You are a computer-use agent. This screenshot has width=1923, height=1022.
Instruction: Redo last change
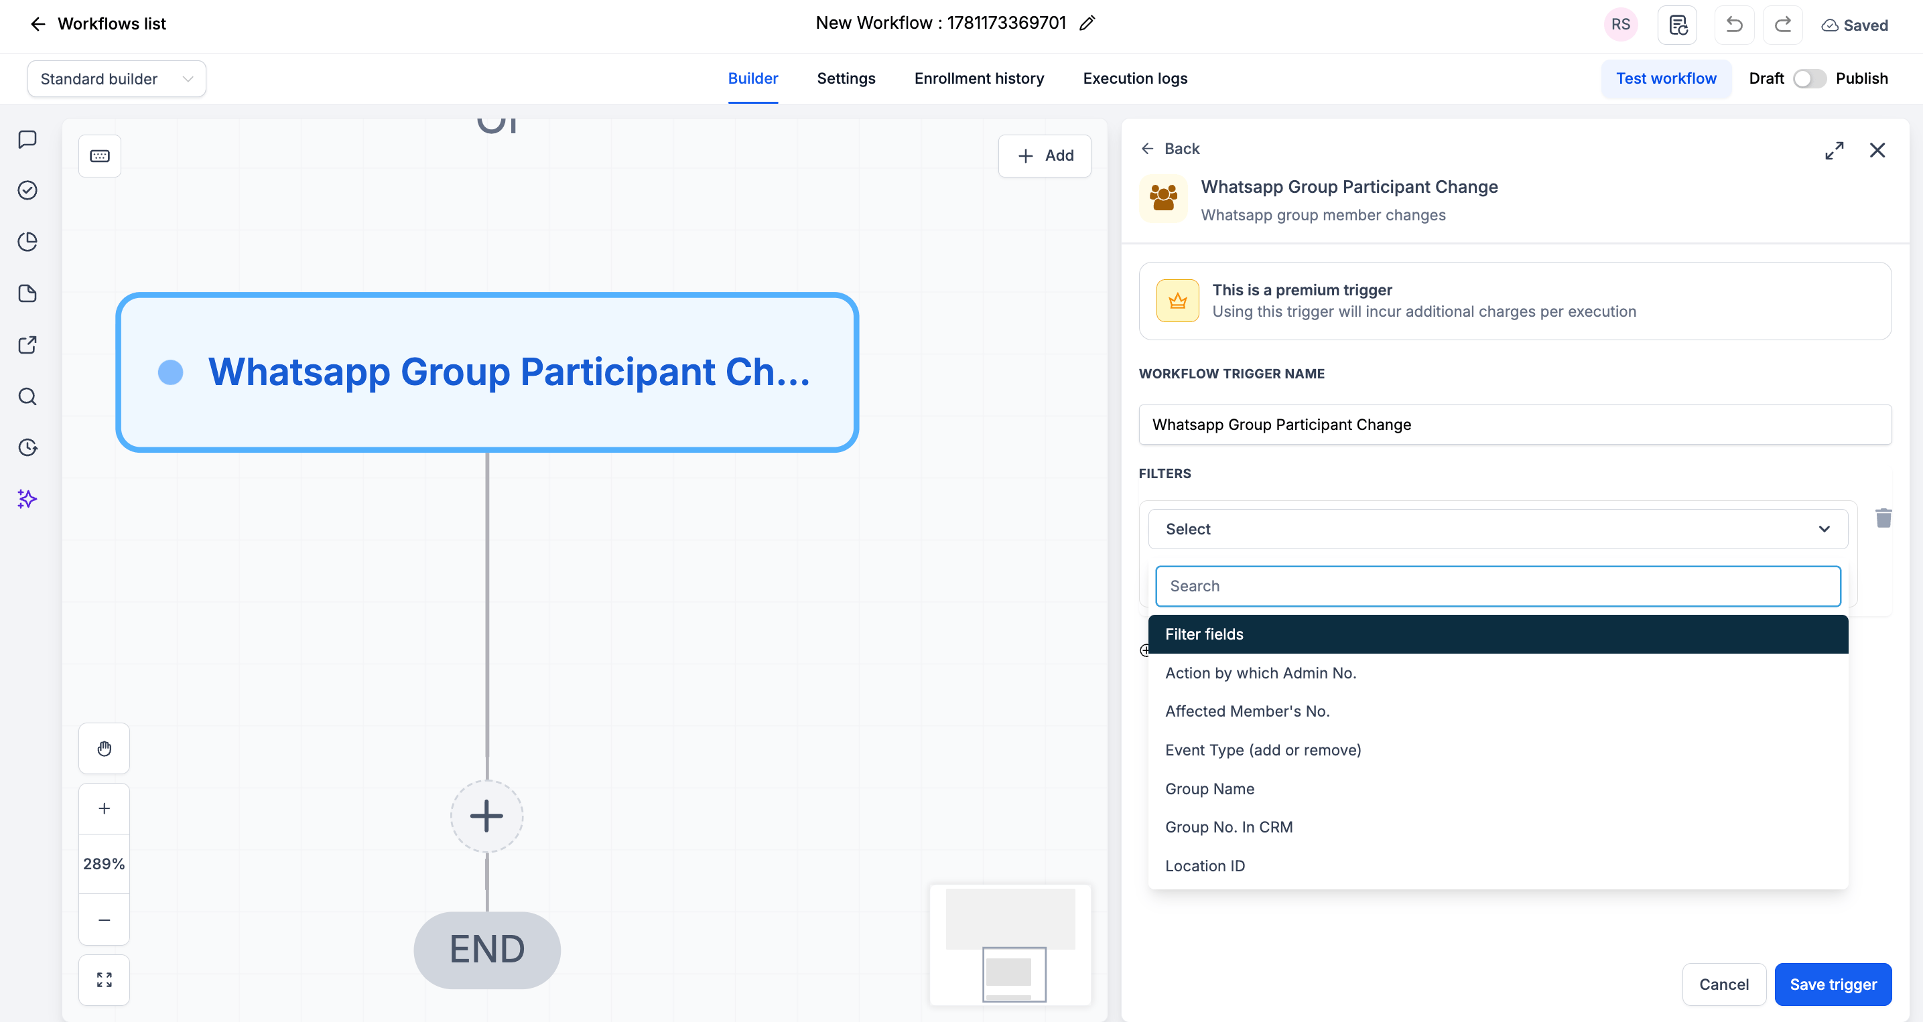tap(1783, 25)
